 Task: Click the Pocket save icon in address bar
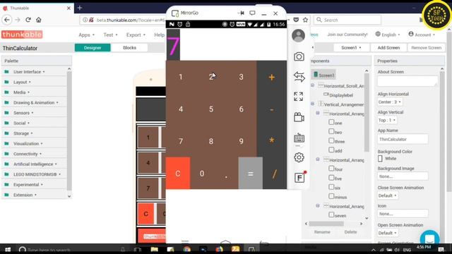pos(296,20)
